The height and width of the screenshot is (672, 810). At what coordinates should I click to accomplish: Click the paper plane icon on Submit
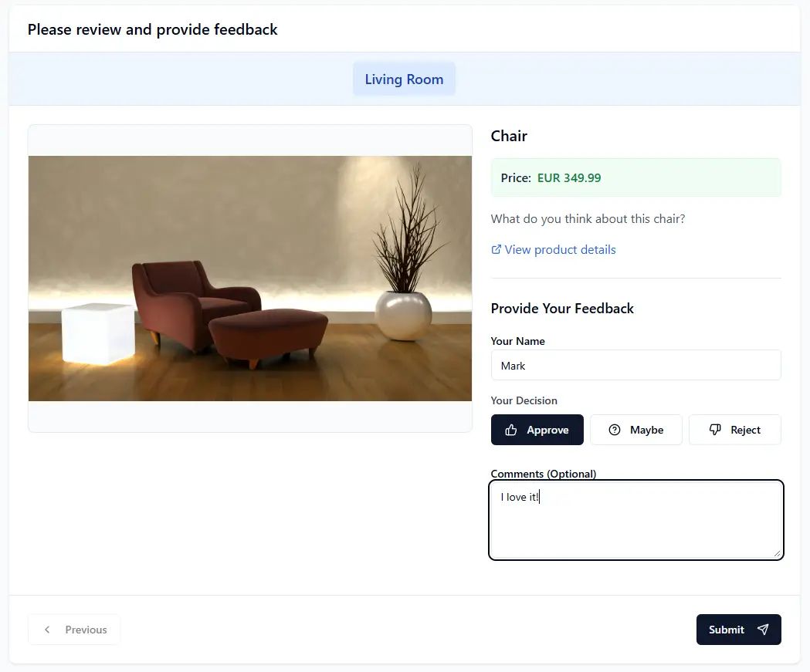tap(763, 630)
